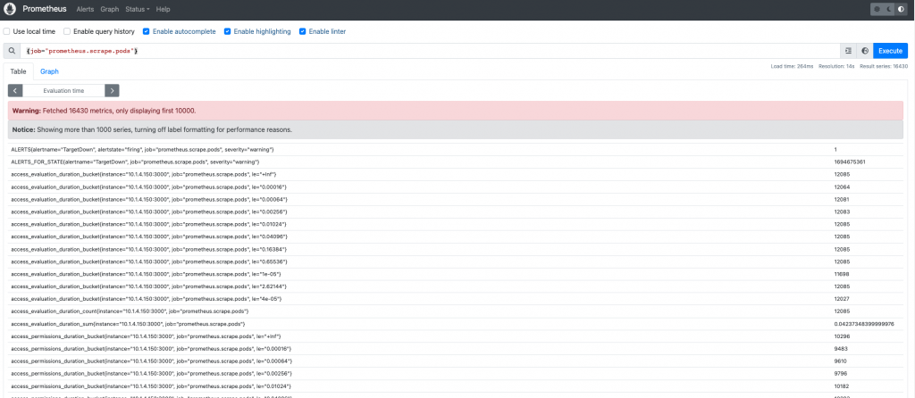
Task: Toggle Use local time checkbox
Action: 6,31
